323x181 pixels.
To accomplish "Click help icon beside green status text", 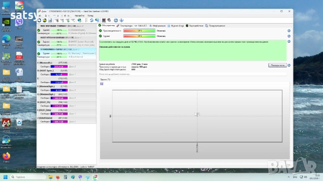I will point(289,41).
